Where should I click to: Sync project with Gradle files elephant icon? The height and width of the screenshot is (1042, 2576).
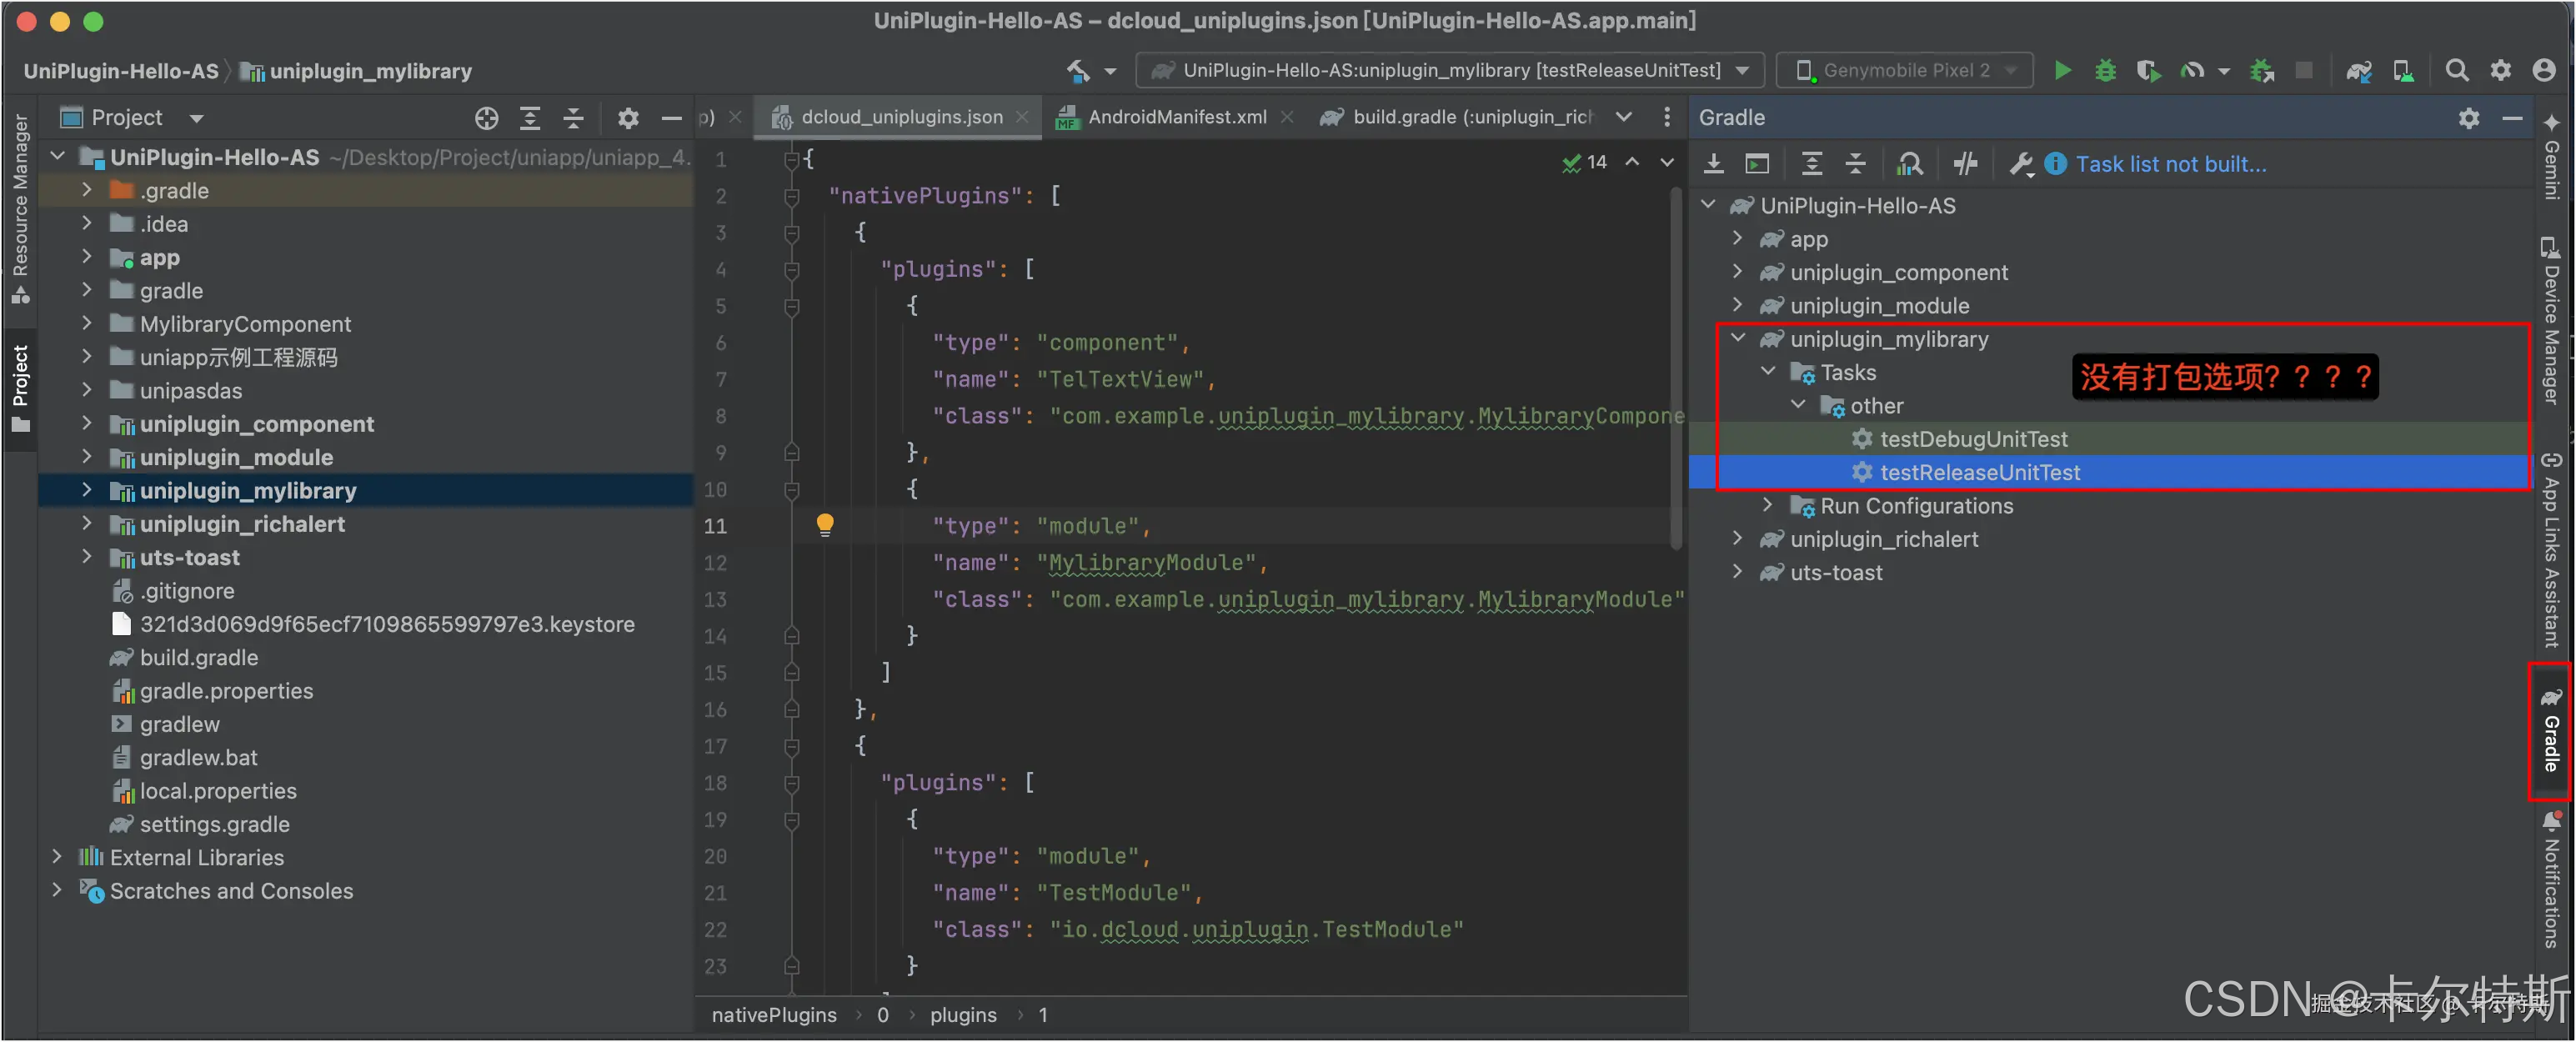click(2360, 71)
